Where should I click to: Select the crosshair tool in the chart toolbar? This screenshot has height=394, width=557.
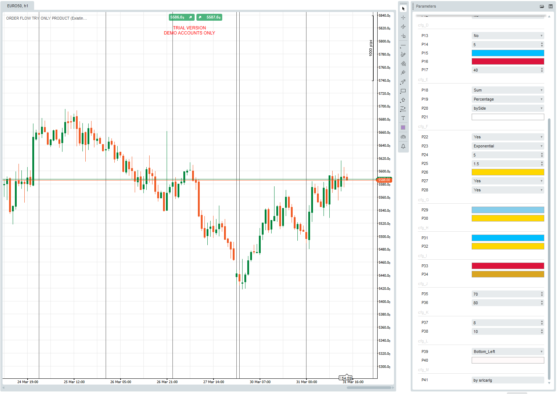tap(403, 17)
